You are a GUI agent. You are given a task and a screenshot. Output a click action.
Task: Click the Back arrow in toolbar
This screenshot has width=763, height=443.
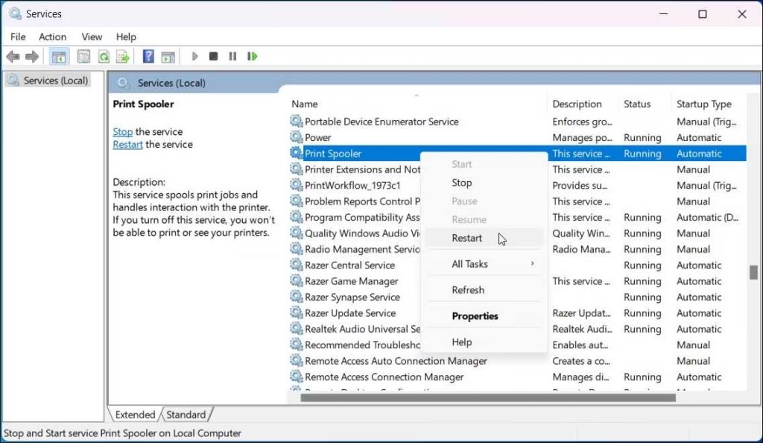tap(13, 57)
